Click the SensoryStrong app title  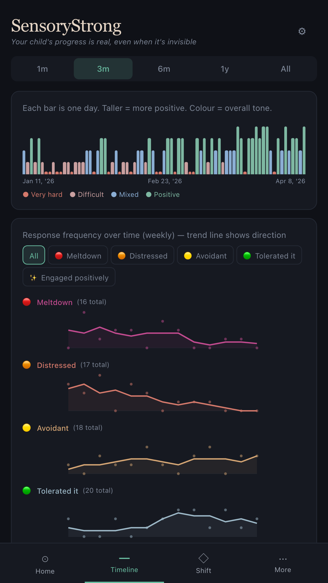(x=66, y=26)
